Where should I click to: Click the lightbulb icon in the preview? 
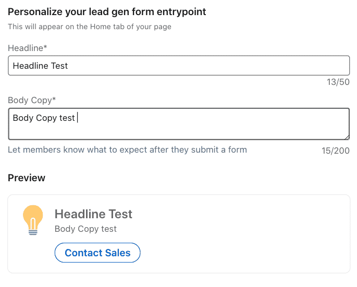click(x=33, y=220)
